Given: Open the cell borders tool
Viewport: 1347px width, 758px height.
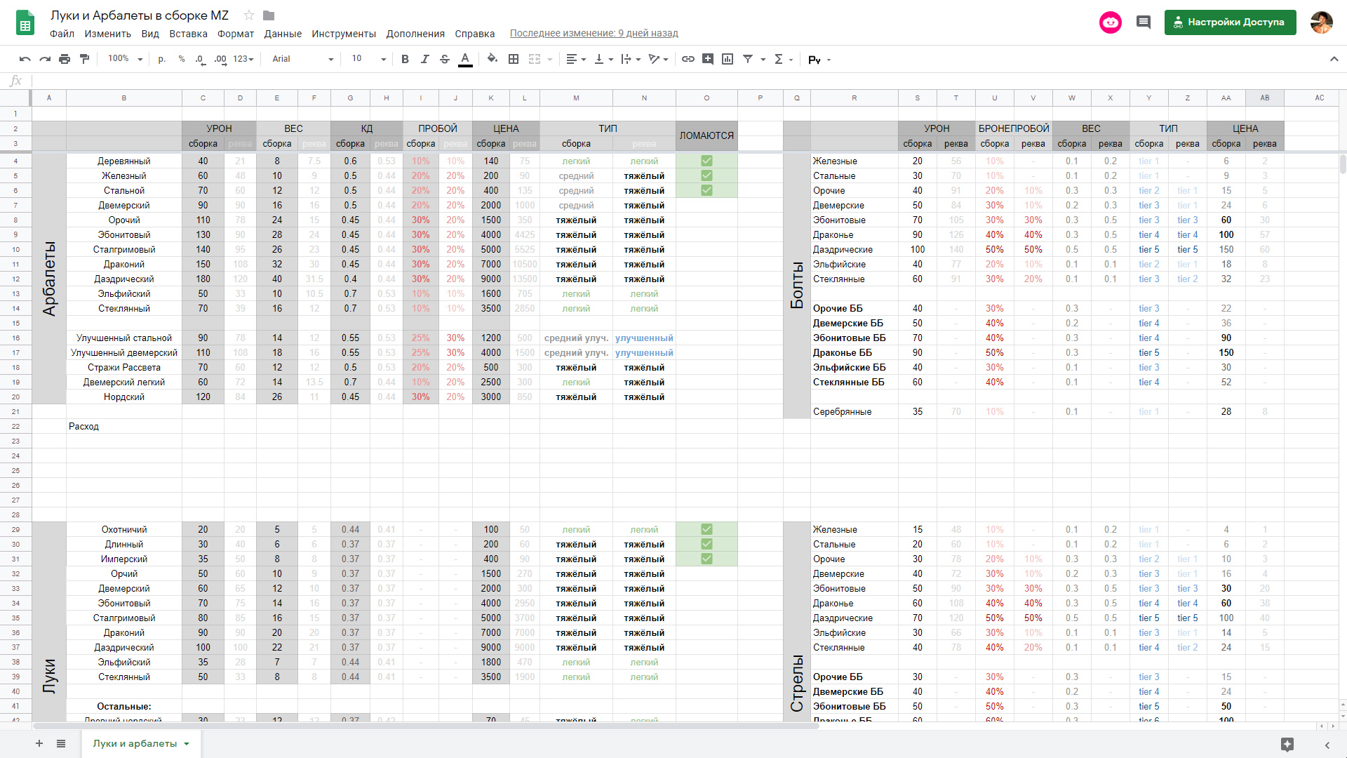Looking at the screenshot, I should point(514,59).
